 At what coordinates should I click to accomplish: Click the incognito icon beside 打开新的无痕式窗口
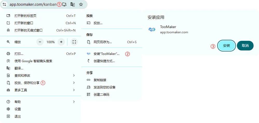tap(8, 30)
